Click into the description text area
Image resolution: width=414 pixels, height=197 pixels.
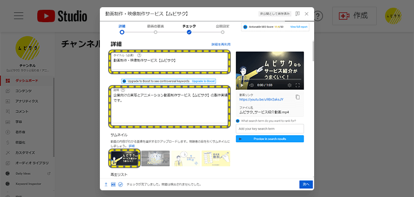tap(169, 107)
